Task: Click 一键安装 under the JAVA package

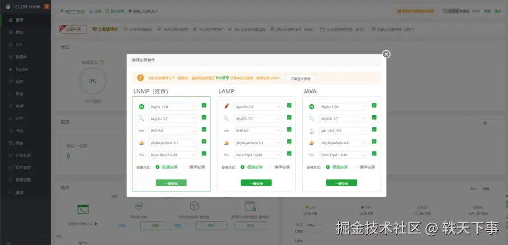Action: coord(342,183)
